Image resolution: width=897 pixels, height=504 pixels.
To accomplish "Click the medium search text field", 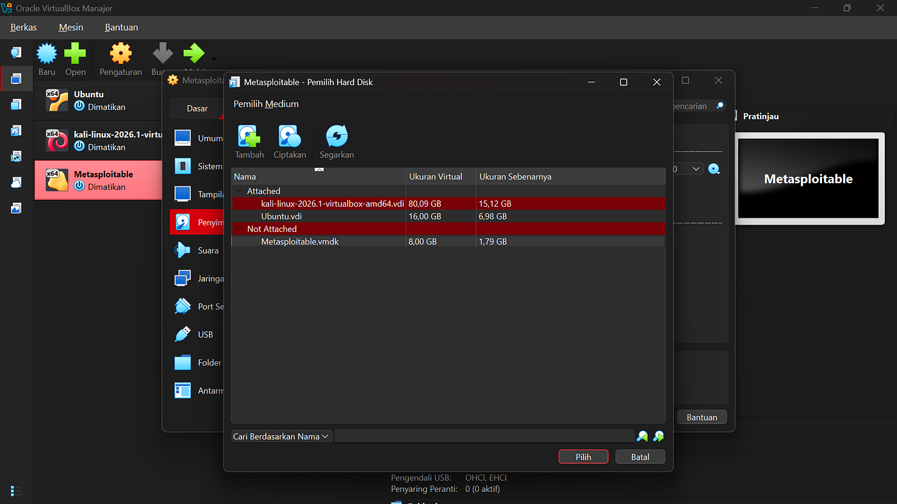I will [484, 436].
